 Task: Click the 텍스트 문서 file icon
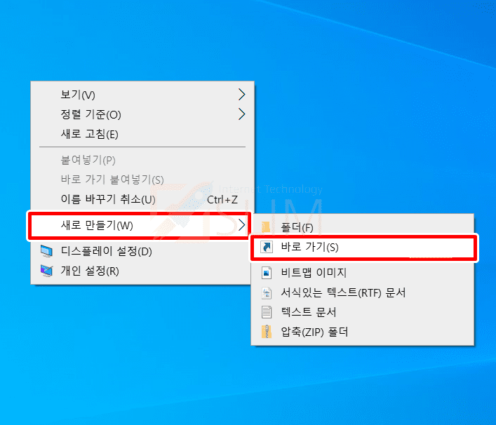[x=267, y=312]
